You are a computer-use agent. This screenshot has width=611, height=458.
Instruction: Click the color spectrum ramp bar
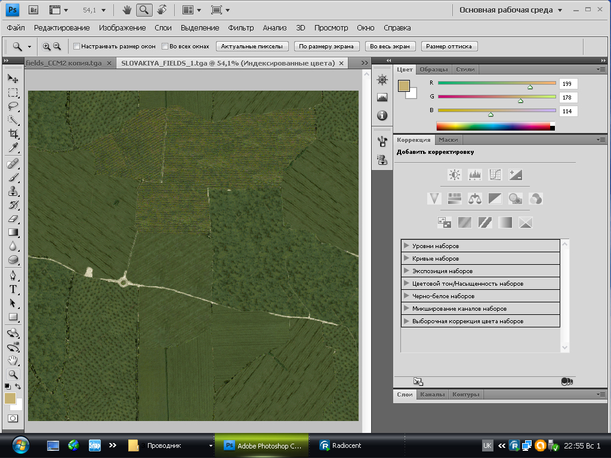(493, 126)
